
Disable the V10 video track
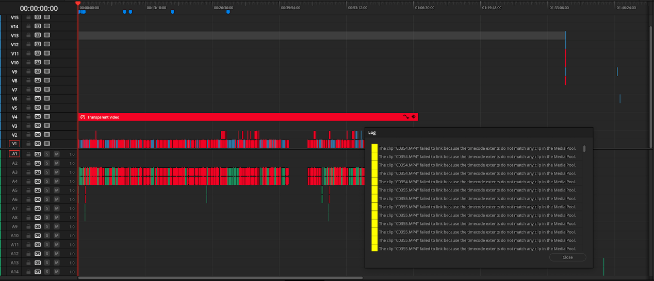[47, 62]
